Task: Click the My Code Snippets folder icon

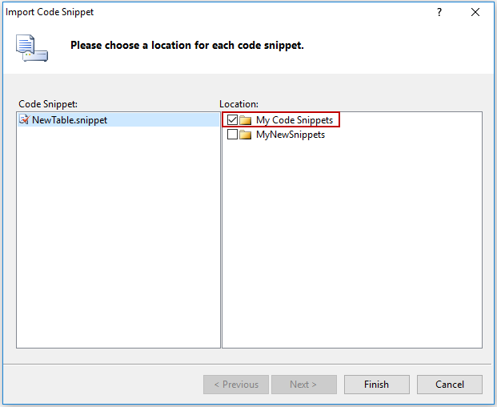Action: coord(246,120)
